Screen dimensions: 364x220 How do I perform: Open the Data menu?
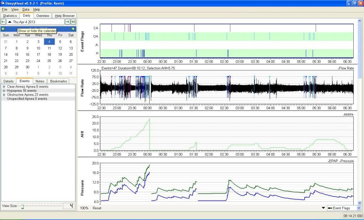[26, 10]
